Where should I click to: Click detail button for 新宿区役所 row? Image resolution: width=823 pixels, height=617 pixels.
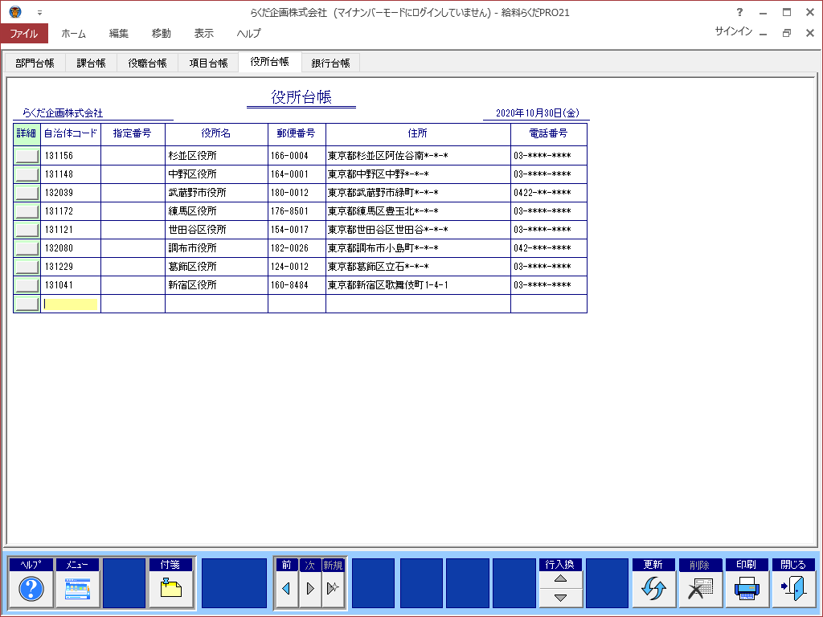click(27, 285)
